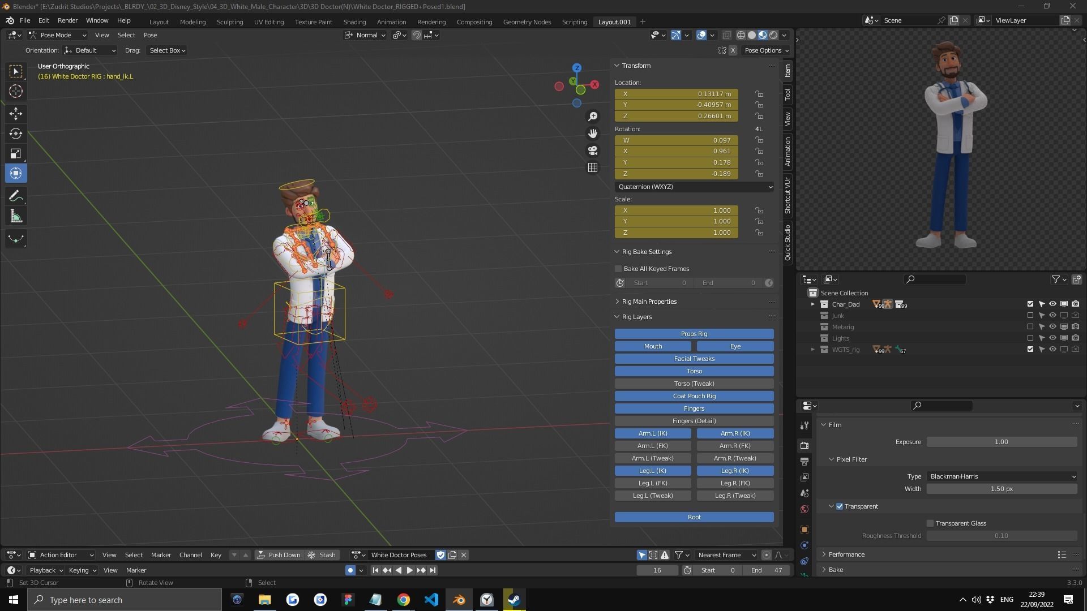Switch to the Shading workspace tab
Image resolution: width=1087 pixels, height=611 pixels.
(x=354, y=21)
